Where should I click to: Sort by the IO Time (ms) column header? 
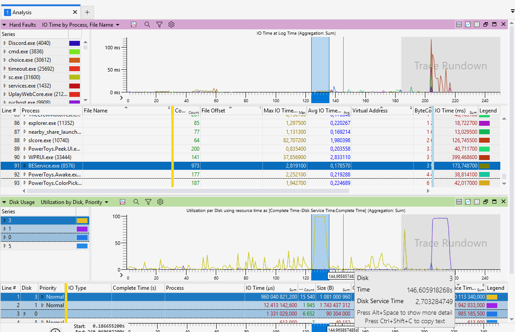[456, 111]
